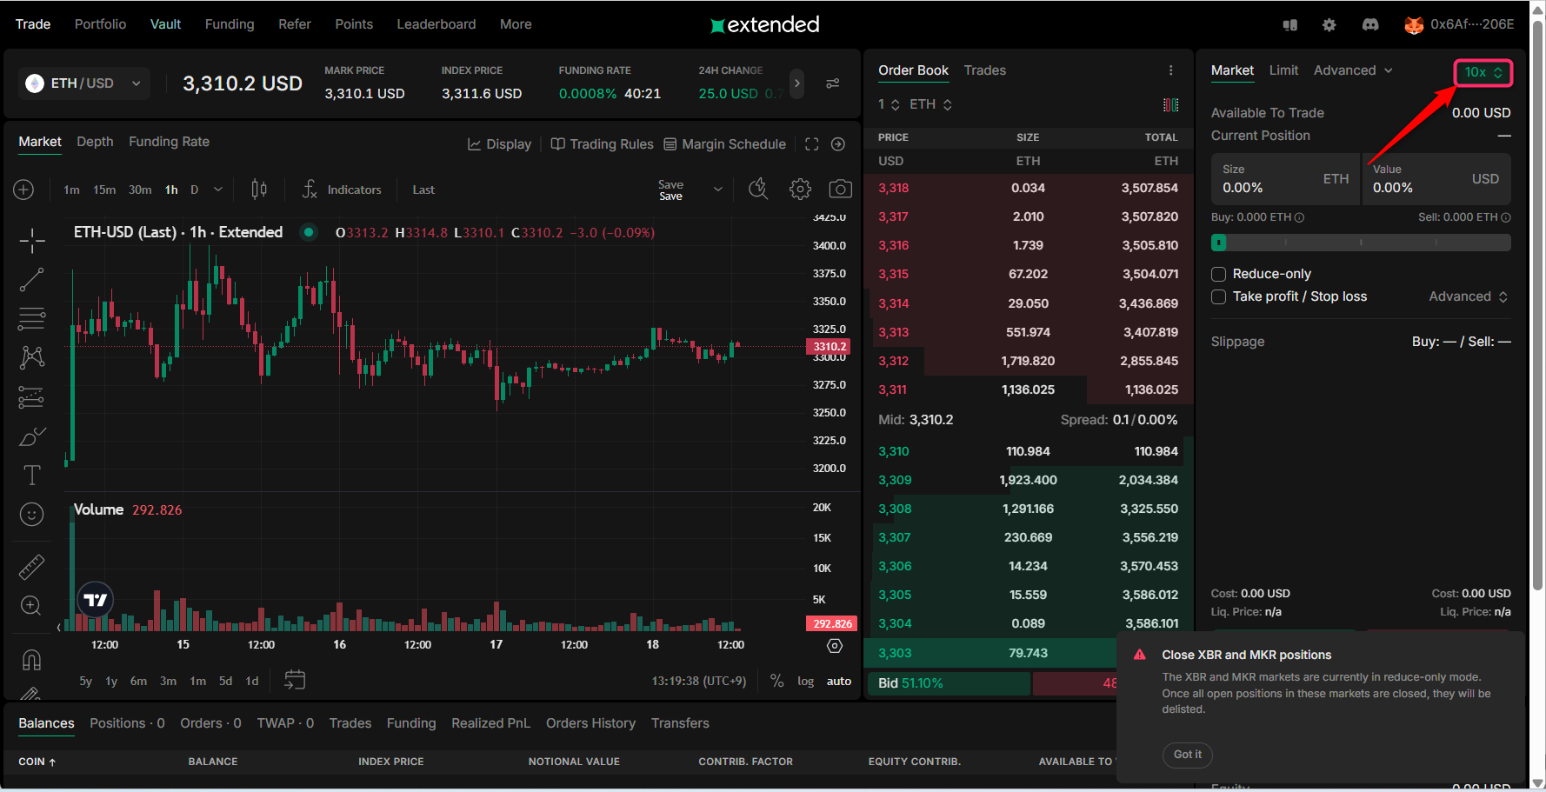This screenshot has height=792, width=1546.
Task: Select the ruler measure tool
Action: point(32,567)
